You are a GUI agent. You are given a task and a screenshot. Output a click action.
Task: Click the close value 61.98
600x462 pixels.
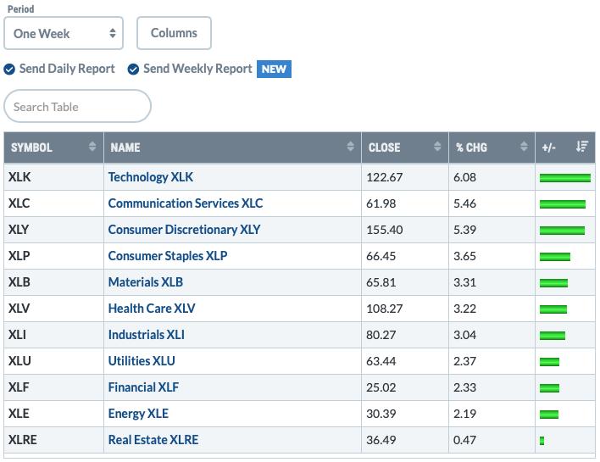(381, 203)
